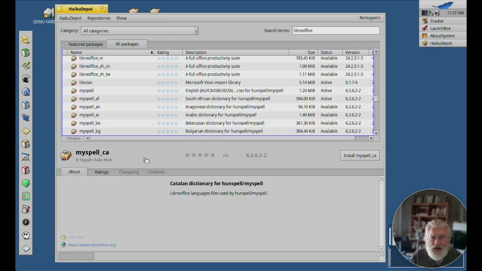Image resolution: width=482 pixels, height=271 pixels.
Task: Click the Install myspell_ca button
Action: [360, 155]
